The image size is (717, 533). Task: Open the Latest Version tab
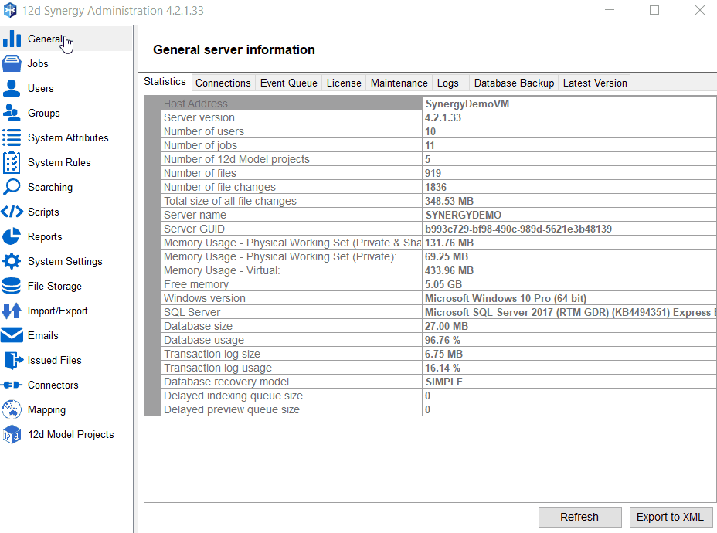[595, 83]
